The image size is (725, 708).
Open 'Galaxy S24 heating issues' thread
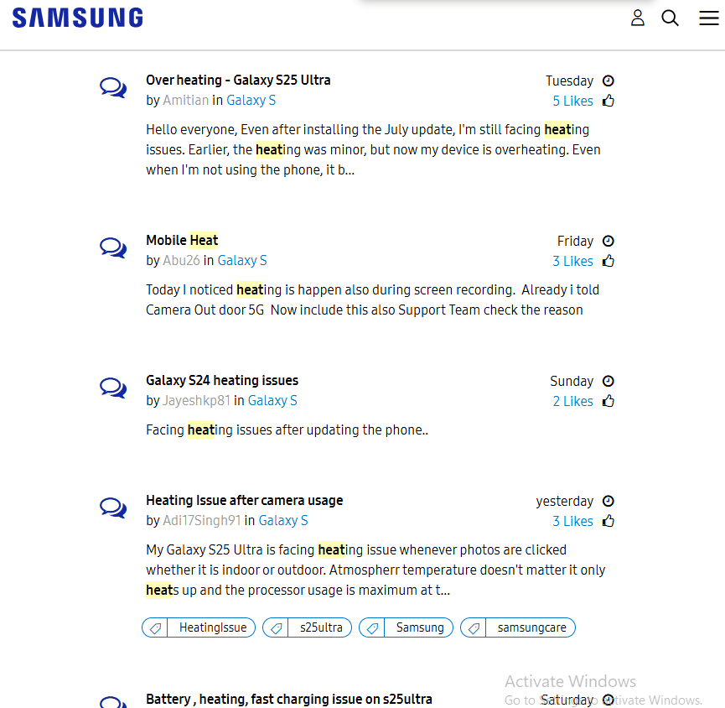[222, 380]
